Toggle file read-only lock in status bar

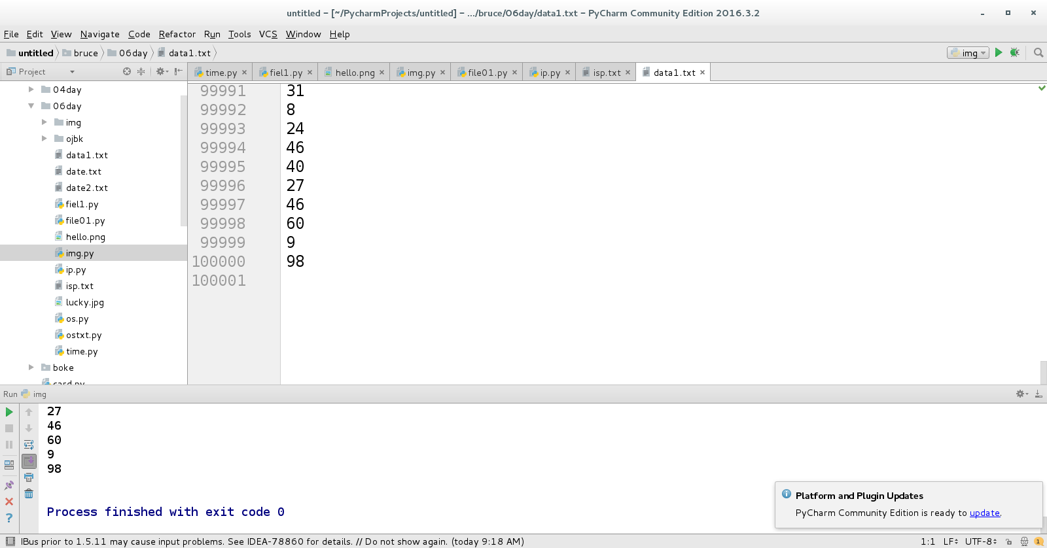[x=1009, y=541]
